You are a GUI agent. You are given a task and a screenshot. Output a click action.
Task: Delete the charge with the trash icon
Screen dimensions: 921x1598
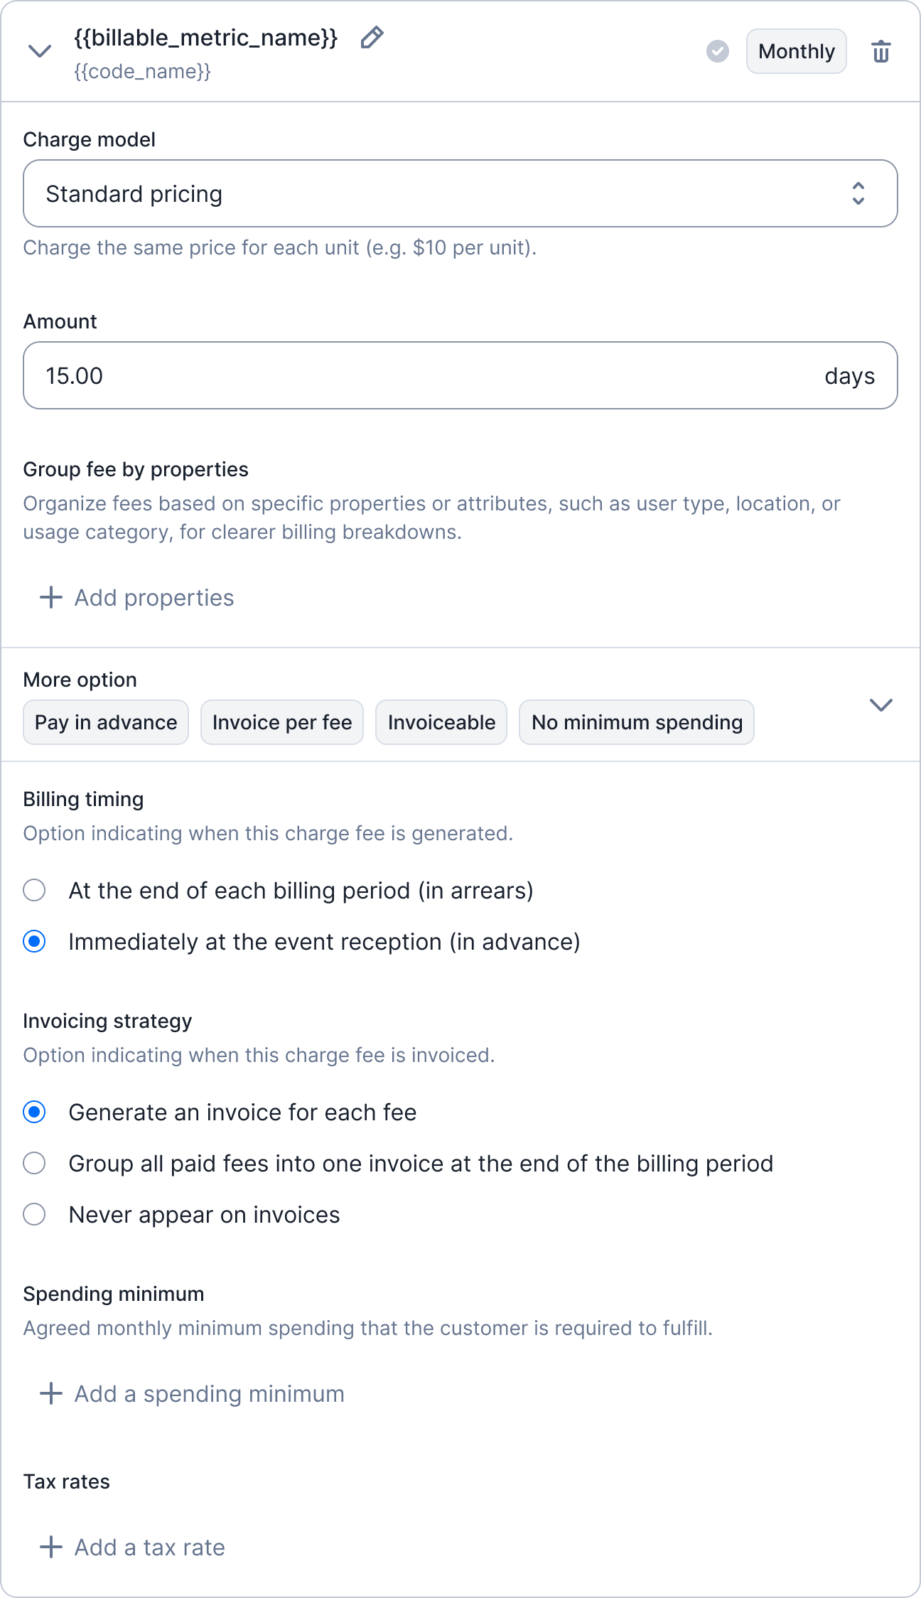tap(880, 52)
